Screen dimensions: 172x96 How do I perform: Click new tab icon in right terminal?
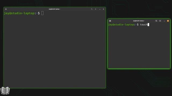coord(110,21)
